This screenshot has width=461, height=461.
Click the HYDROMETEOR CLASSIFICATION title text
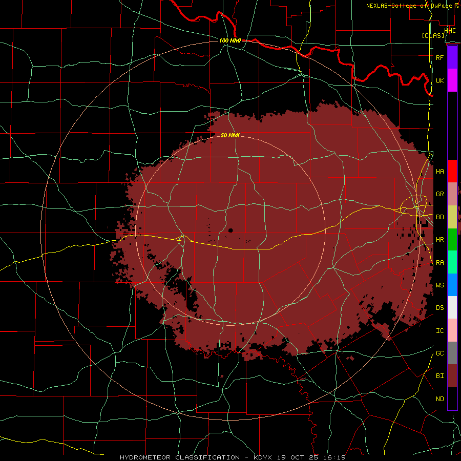[180, 457]
